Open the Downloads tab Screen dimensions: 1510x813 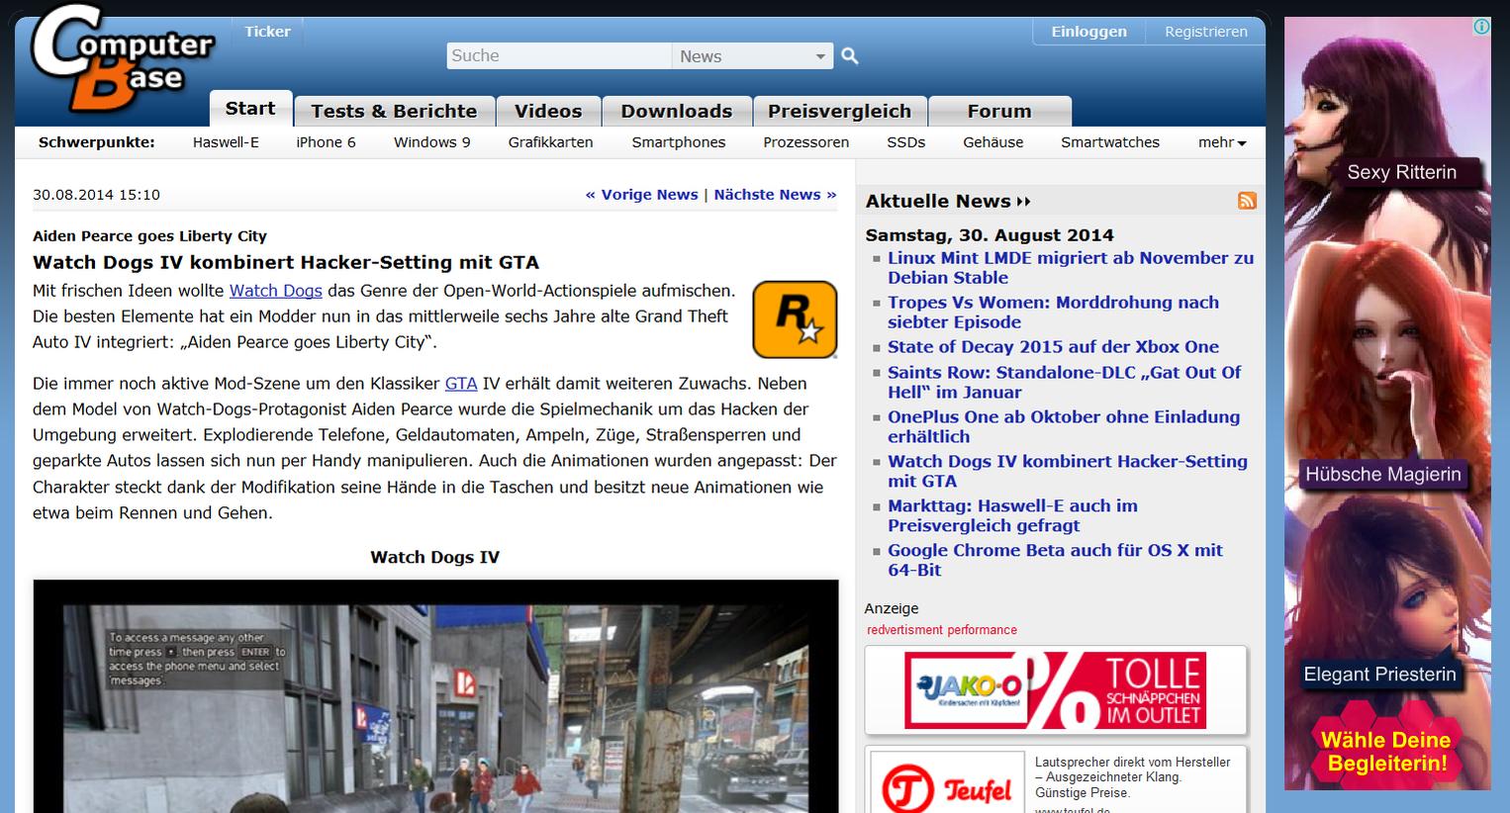click(x=677, y=111)
